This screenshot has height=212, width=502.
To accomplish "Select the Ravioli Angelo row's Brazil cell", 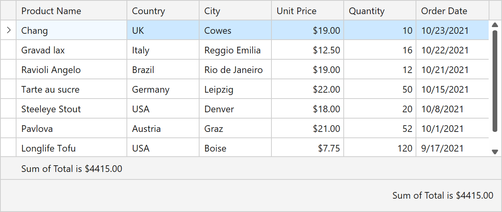I will click(x=163, y=70).
